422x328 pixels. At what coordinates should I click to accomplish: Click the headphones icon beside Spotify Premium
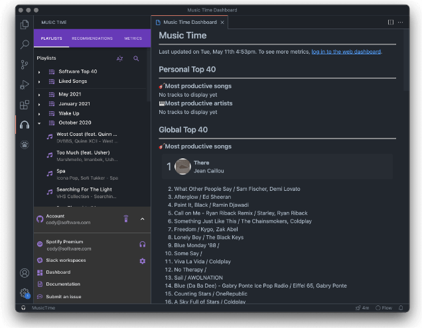pyautogui.click(x=143, y=245)
